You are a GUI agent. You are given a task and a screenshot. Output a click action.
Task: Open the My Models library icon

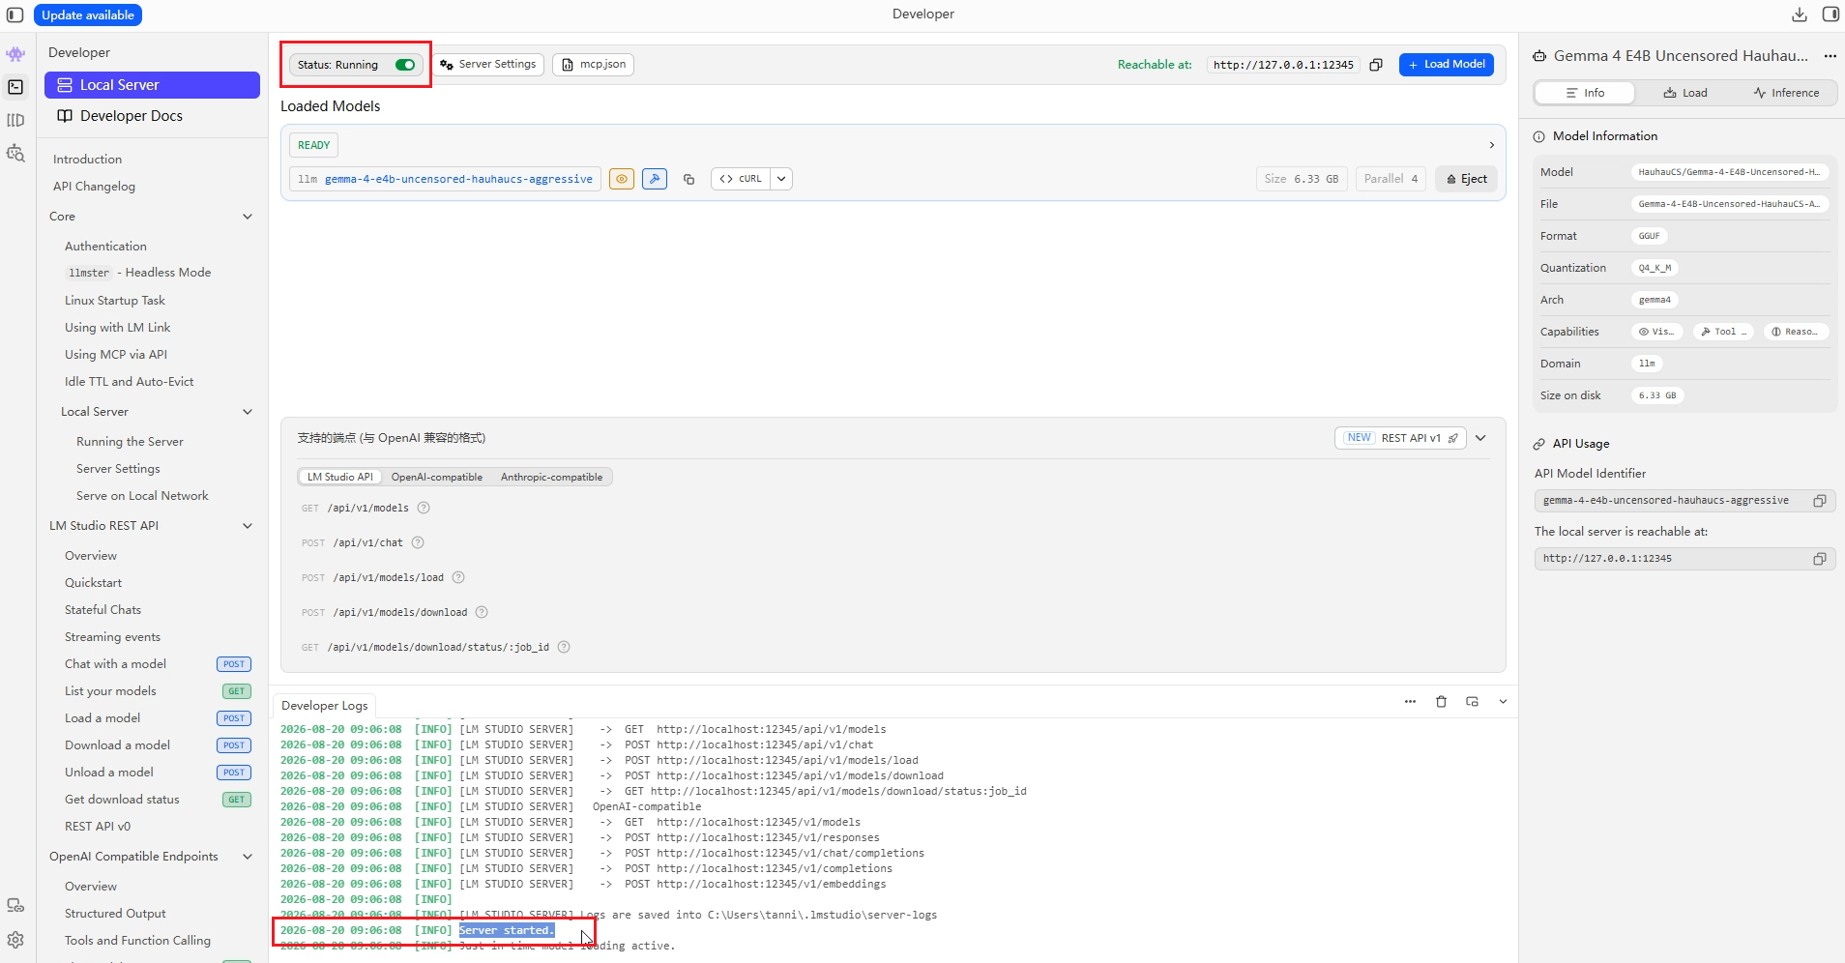pyautogui.click(x=15, y=120)
